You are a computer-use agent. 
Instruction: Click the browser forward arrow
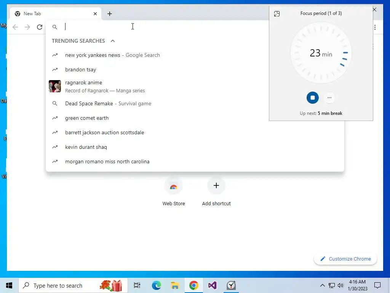click(27, 27)
